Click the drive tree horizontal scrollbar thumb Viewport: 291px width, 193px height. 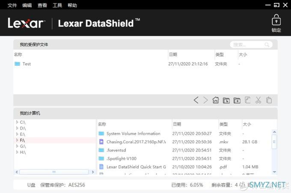[x=54, y=172]
